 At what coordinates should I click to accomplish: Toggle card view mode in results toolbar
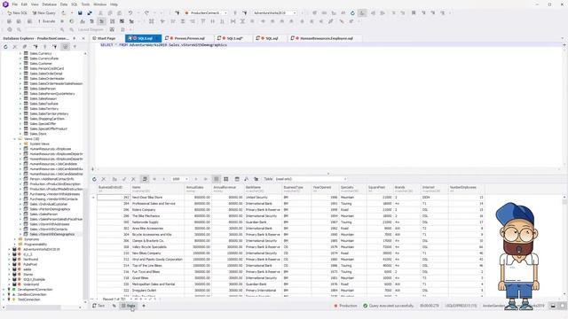pyautogui.click(x=226, y=179)
